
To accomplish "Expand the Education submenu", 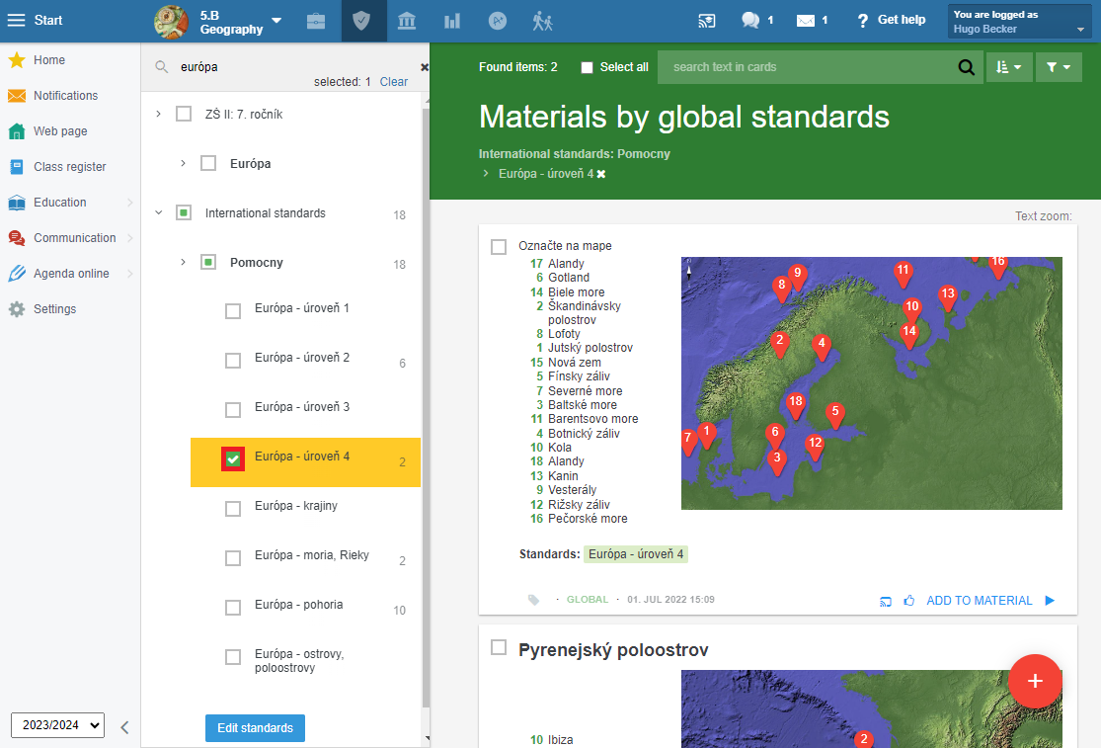I will [130, 203].
